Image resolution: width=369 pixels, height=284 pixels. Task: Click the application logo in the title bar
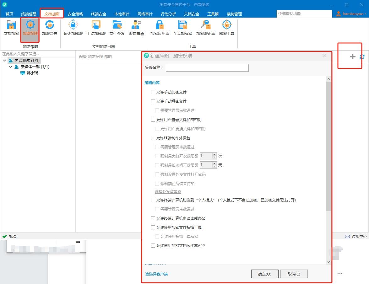tap(5, 4)
